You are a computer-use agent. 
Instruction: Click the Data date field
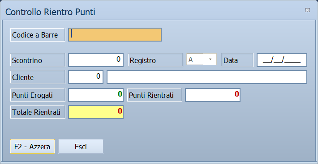pos(282,60)
